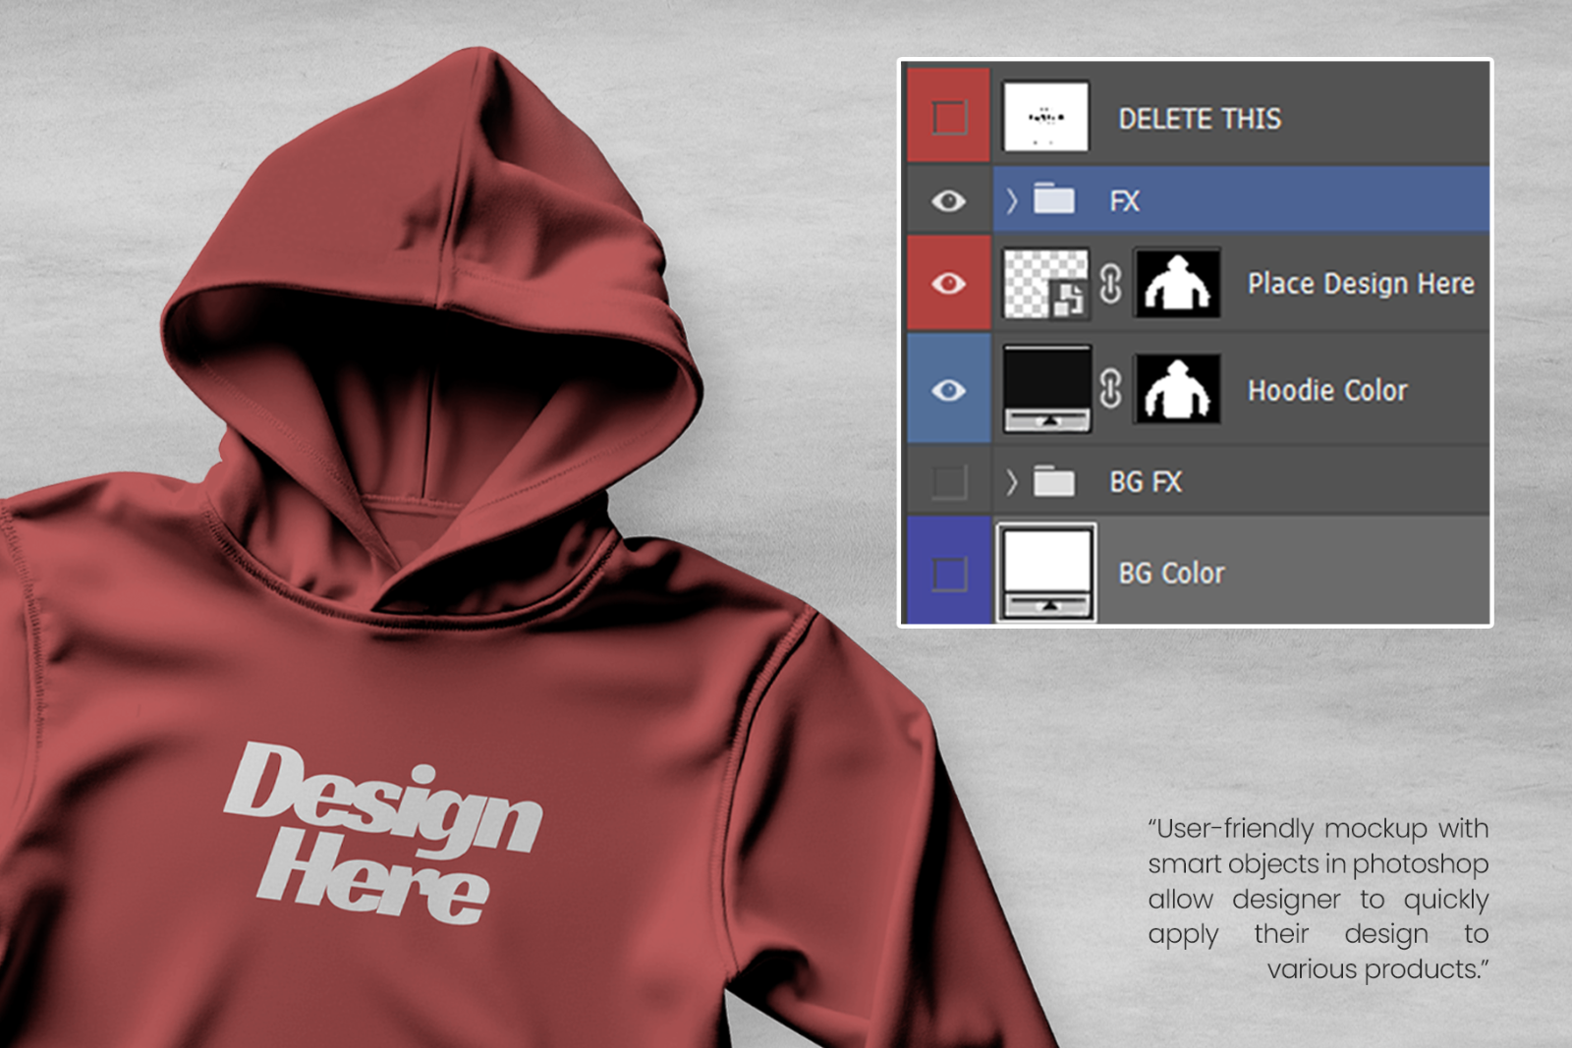
Task: Click the BG FX folder icon
Action: click(1054, 481)
